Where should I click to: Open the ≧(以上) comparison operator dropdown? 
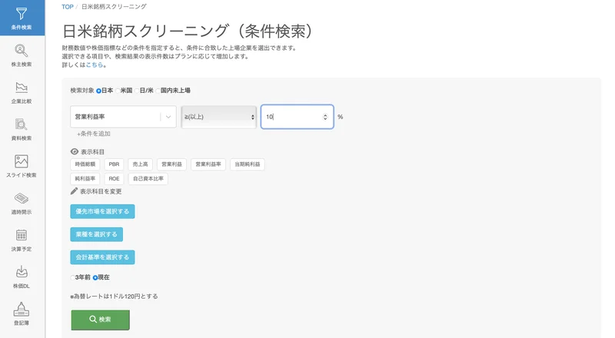click(218, 117)
